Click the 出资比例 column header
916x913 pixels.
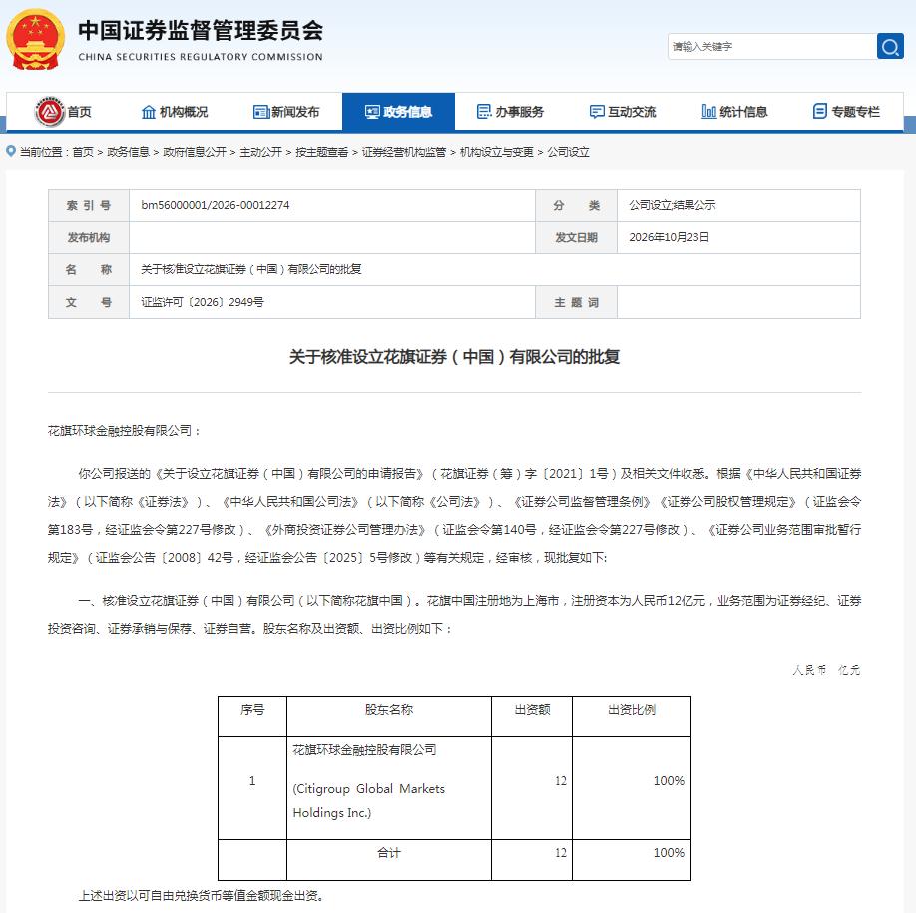[x=632, y=710]
